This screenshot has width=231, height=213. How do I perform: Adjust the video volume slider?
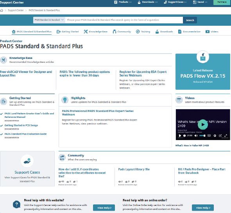pyautogui.click(x=202, y=135)
